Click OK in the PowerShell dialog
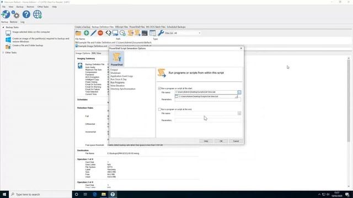353x198 pixels. 221,141
